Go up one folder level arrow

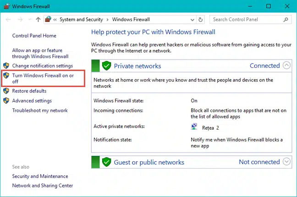[x=38, y=20]
